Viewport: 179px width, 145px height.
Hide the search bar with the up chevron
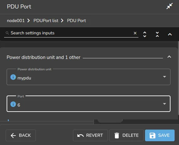click(170, 34)
